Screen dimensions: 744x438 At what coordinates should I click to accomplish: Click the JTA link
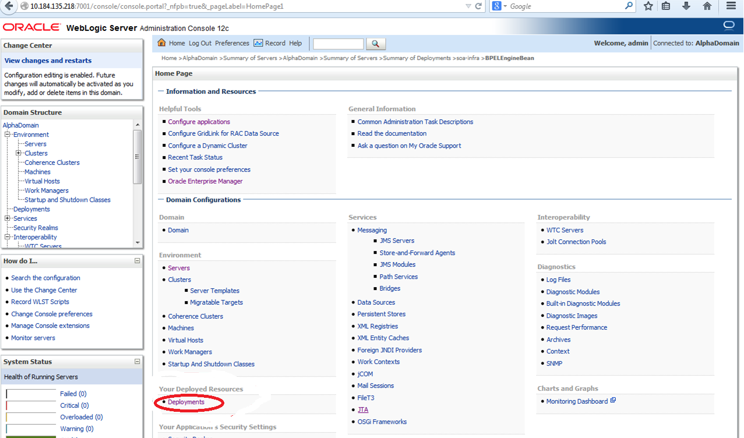tap(363, 409)
